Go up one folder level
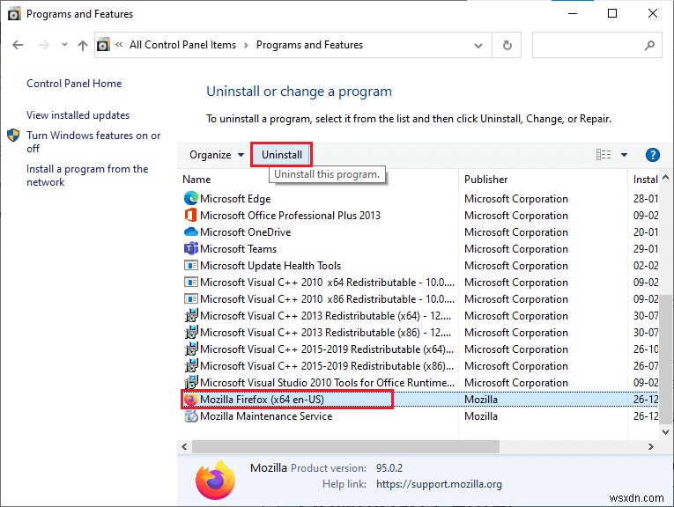The image size is (674, 507). point(83,45)
